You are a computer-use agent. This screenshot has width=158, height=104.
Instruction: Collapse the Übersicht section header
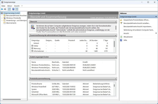(x=116, y=22)
